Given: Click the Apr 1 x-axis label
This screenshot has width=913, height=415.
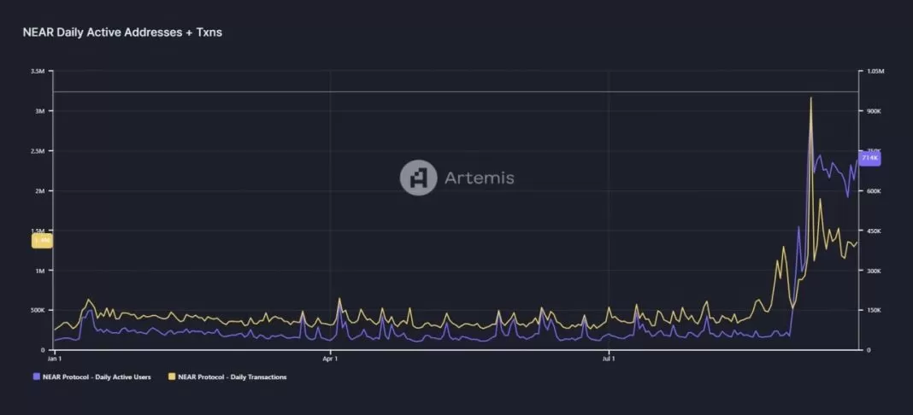Looking at the screenshot, I should coord(331,360).
